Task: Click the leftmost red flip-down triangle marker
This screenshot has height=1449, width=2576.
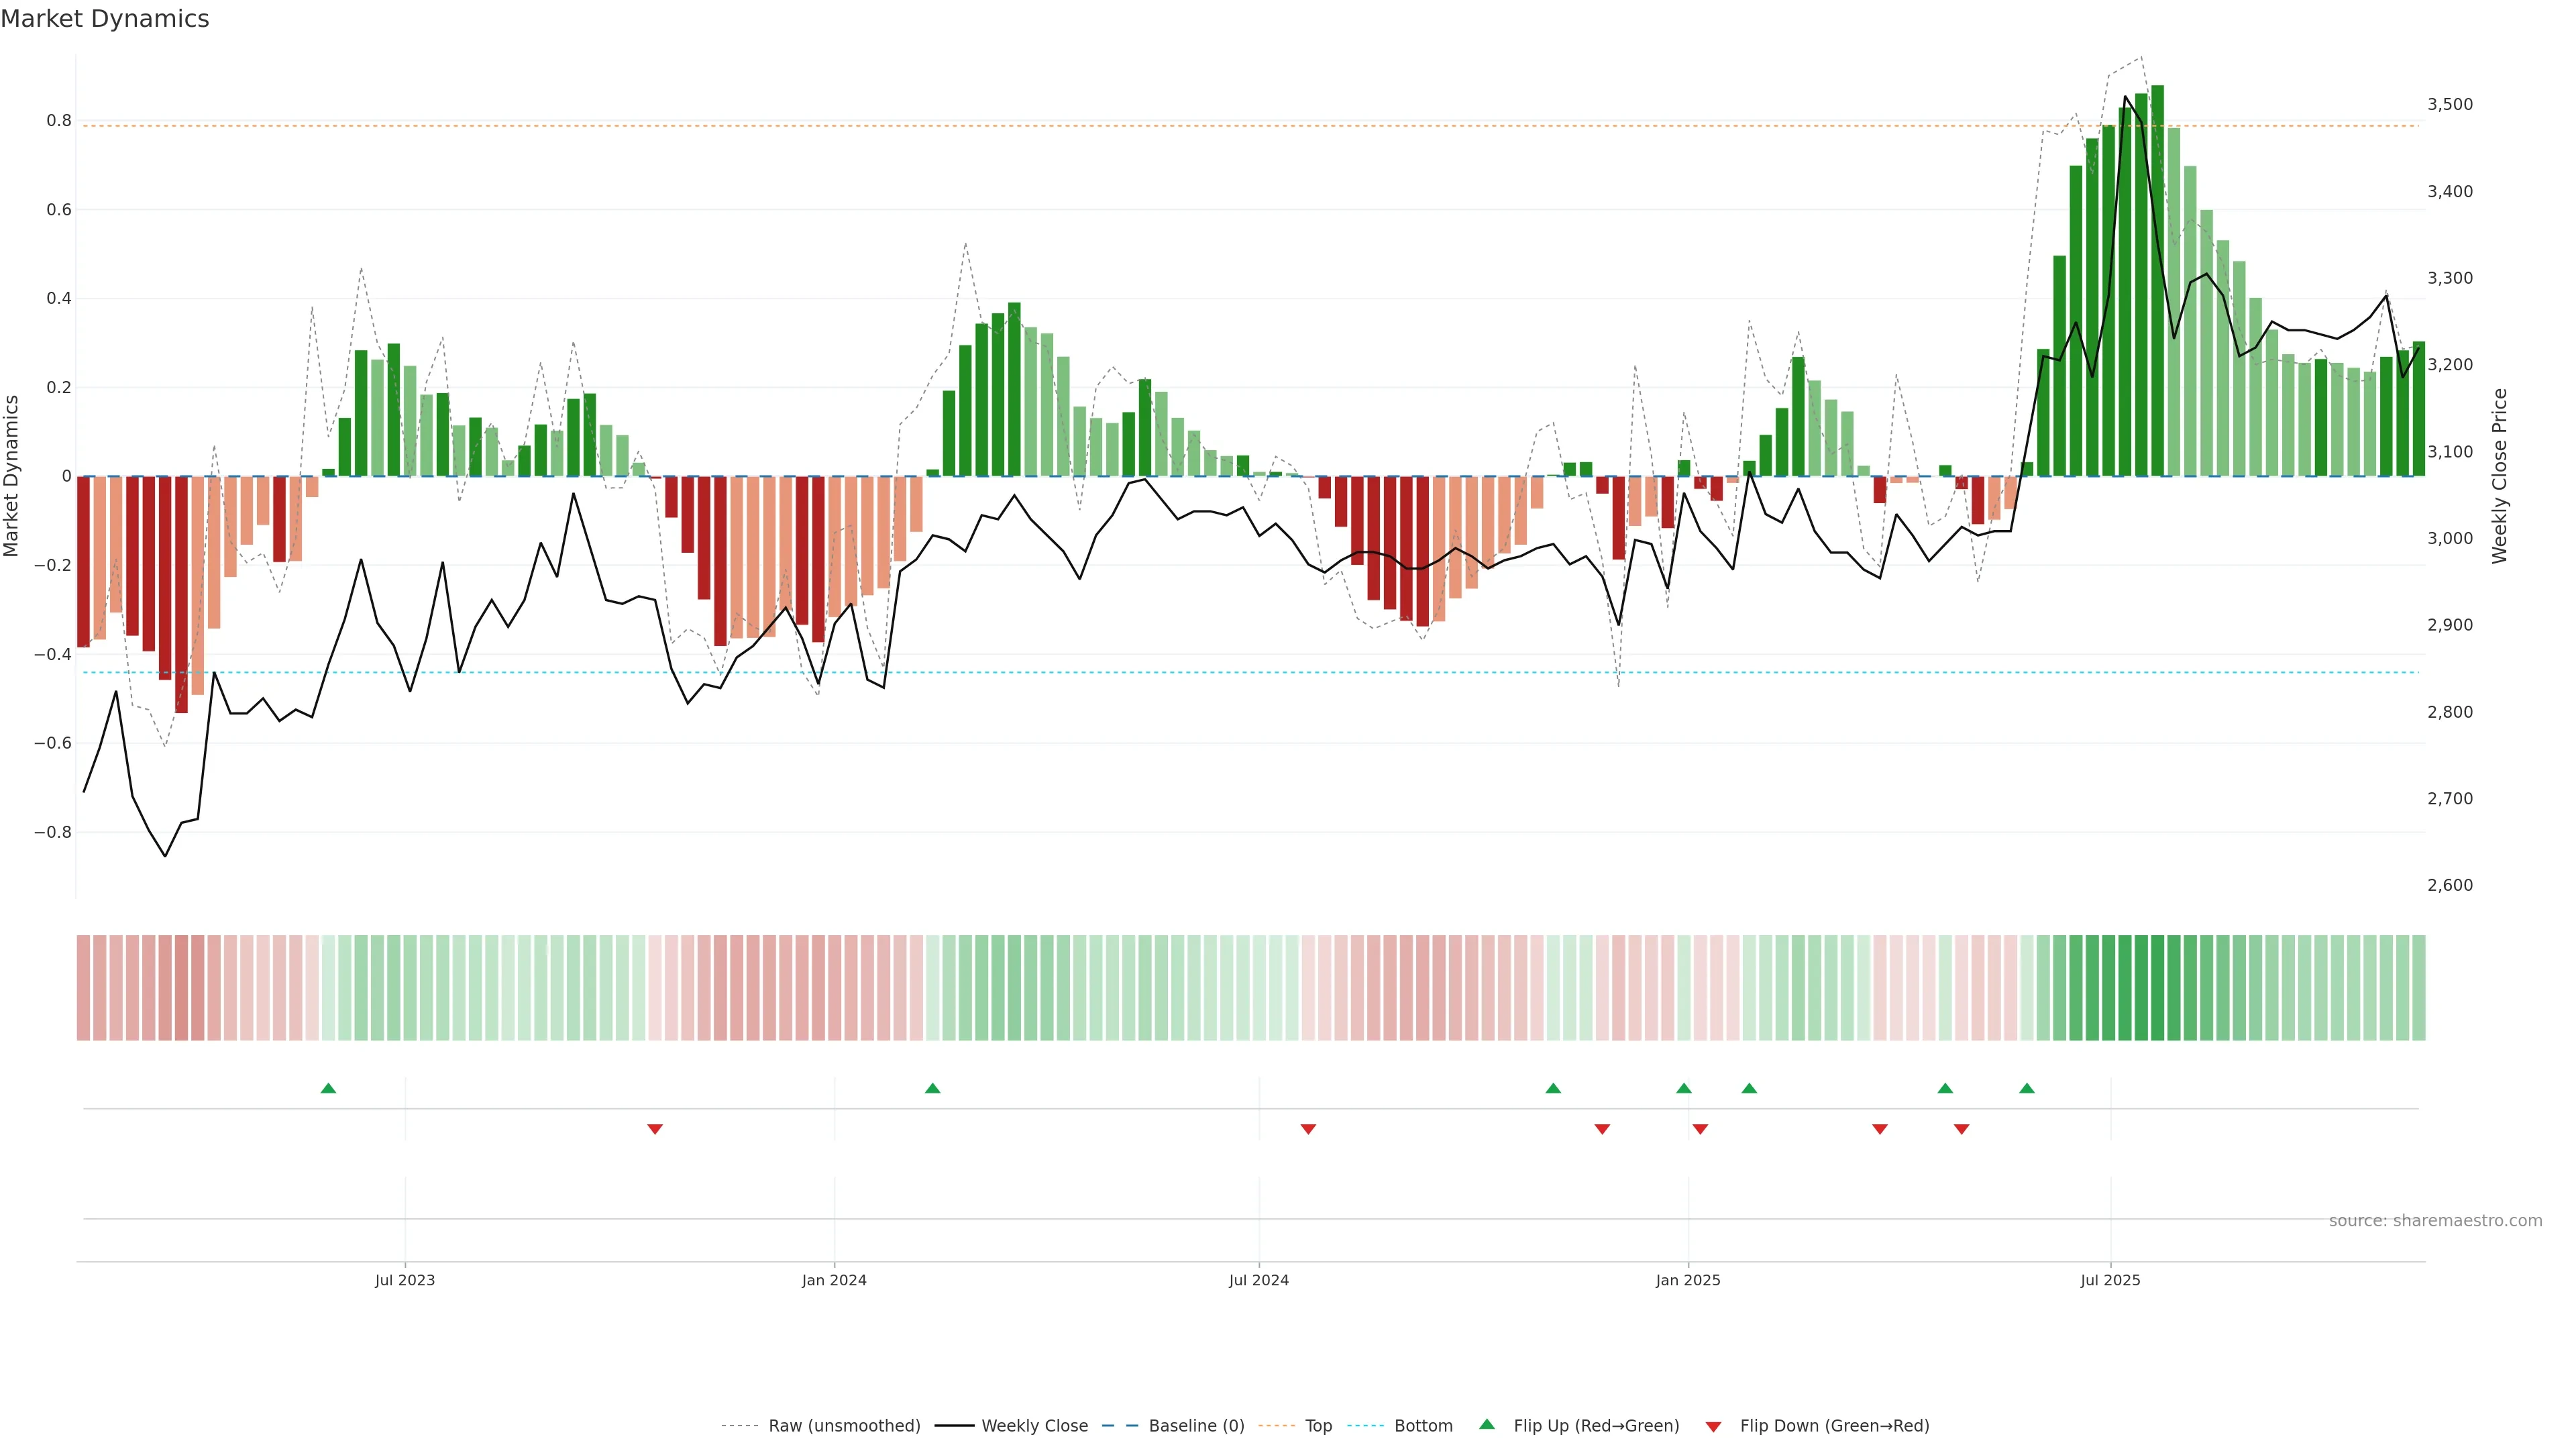Action: (x=655, y=1129)
